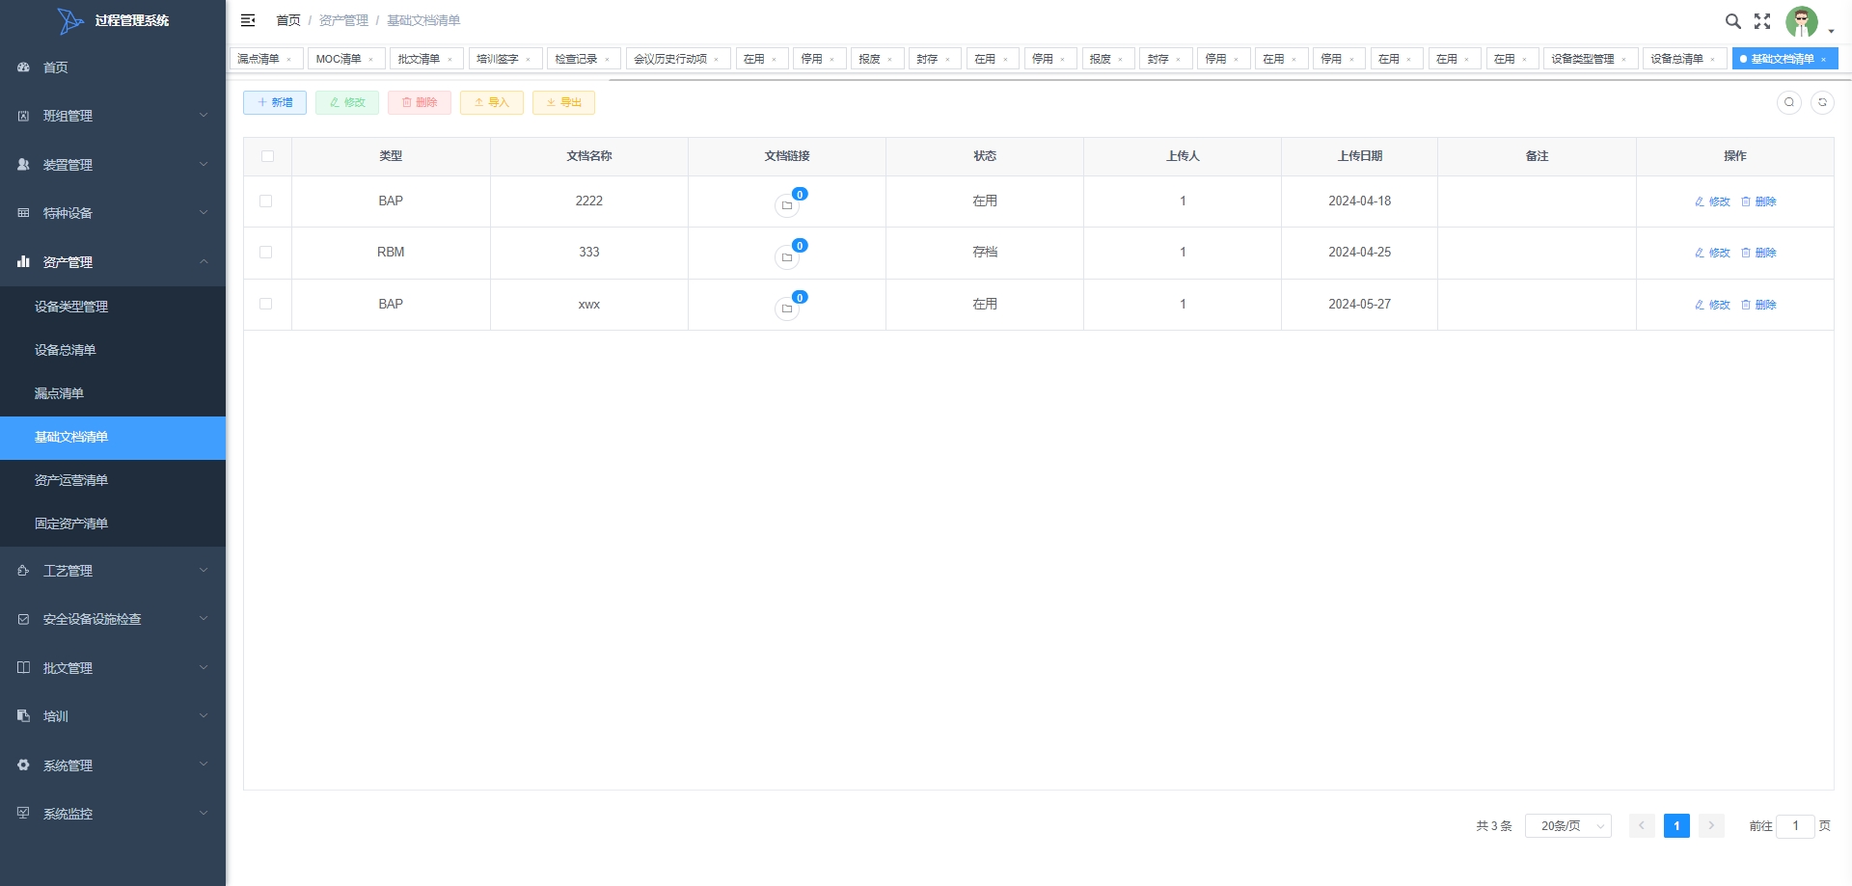Click the 过程管理系统 logo
The image size is (1852, 886).
113,20
